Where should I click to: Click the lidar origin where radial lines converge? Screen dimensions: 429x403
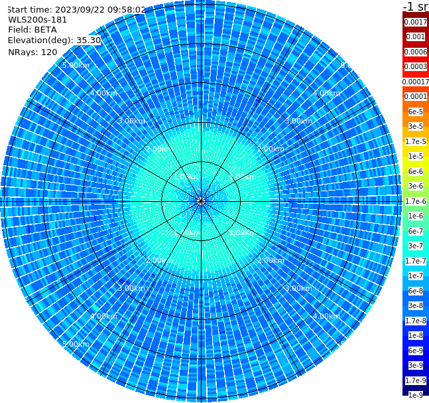point(201,201)
